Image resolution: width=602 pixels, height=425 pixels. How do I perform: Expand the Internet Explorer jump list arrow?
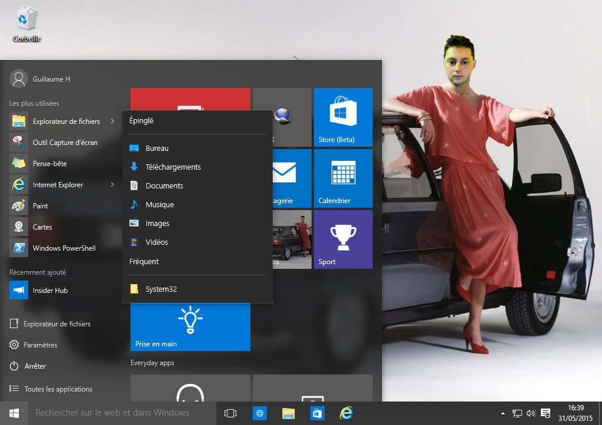[x=112, y=185]
